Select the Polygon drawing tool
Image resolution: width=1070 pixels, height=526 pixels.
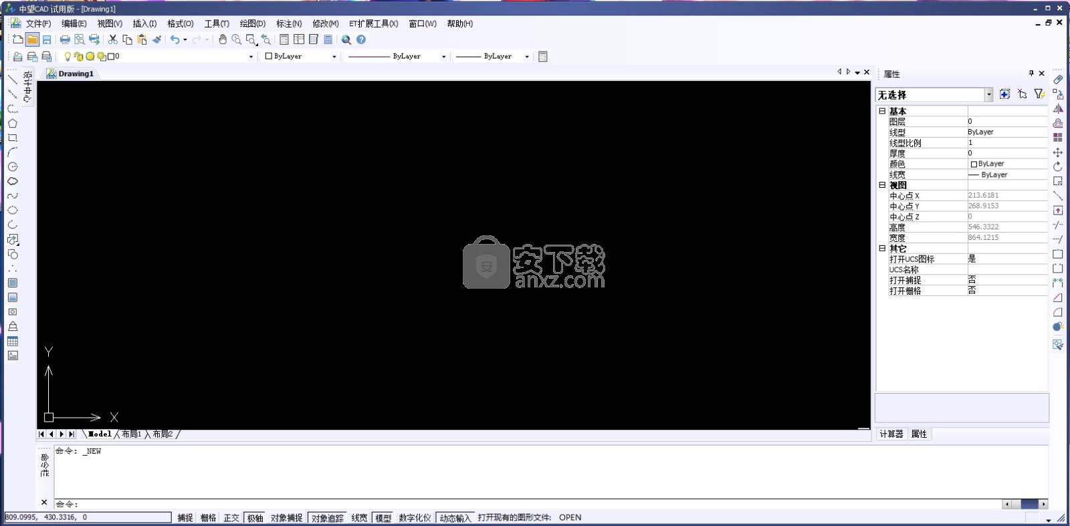13,124
